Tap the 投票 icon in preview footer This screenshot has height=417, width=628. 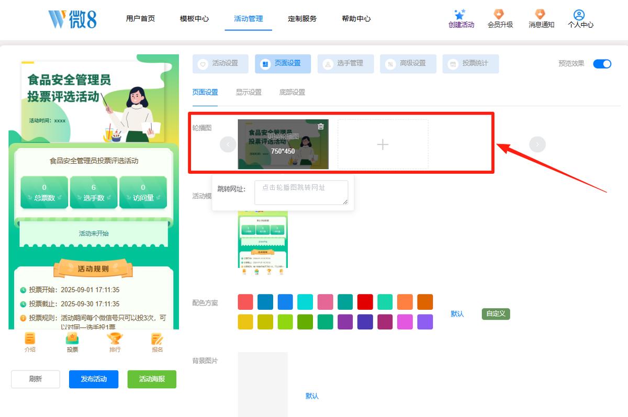(72, 339)
